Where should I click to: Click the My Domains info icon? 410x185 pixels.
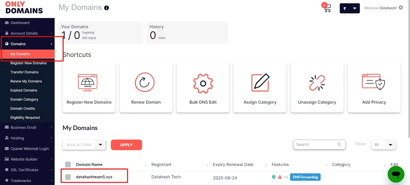107,8
